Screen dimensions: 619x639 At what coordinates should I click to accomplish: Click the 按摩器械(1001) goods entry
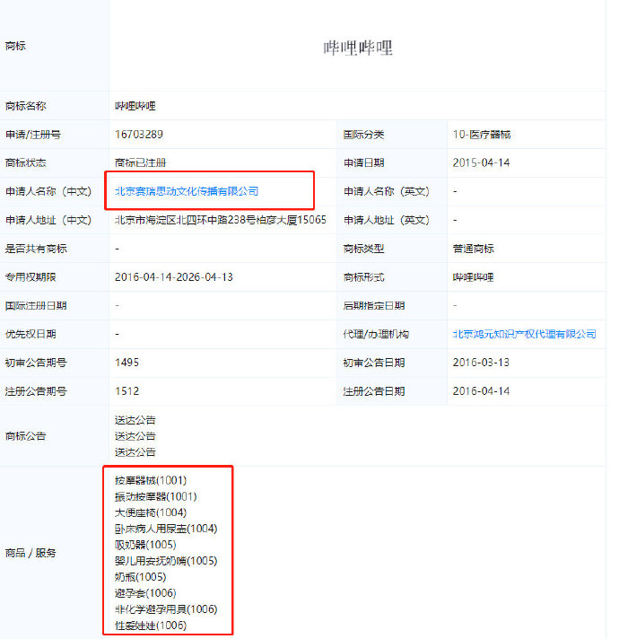click(x=151, y=480)
